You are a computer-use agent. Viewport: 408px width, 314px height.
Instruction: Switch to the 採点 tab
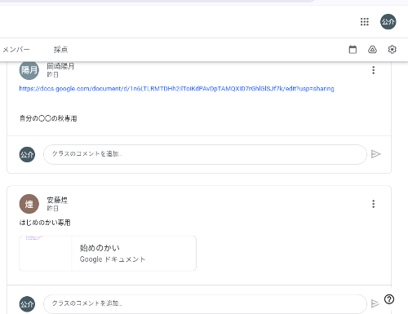tap(60, 50)
